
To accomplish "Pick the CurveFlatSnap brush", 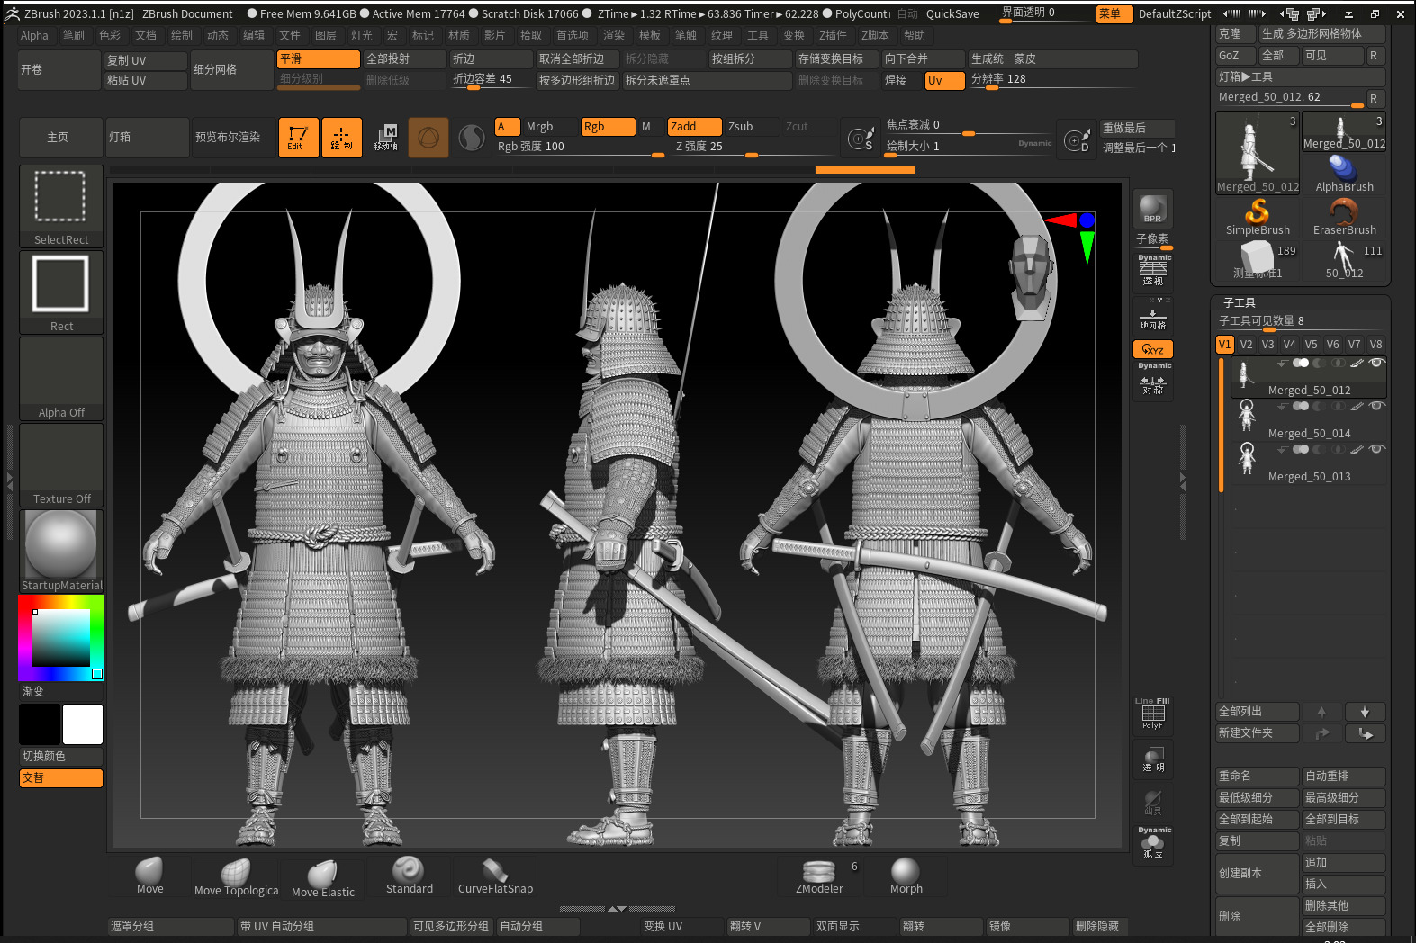I will point(495,876).
